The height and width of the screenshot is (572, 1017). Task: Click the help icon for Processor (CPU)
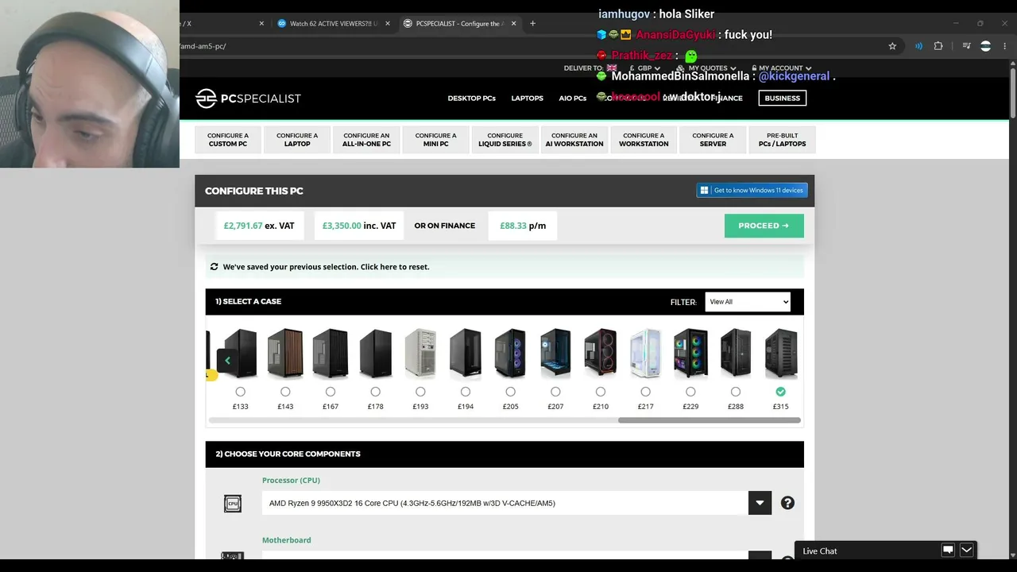coord(787,503)
